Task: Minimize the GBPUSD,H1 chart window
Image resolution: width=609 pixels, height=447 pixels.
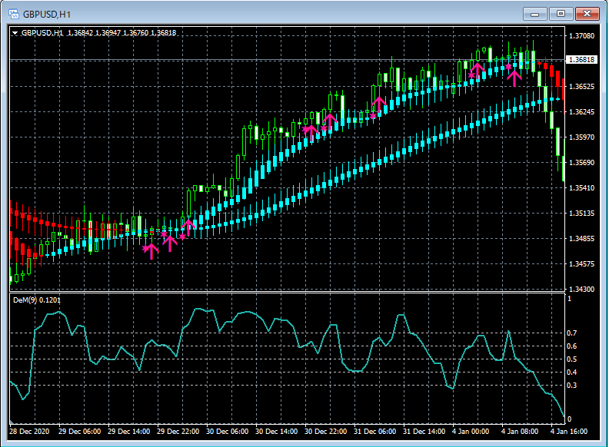Action: coord(536,14)
